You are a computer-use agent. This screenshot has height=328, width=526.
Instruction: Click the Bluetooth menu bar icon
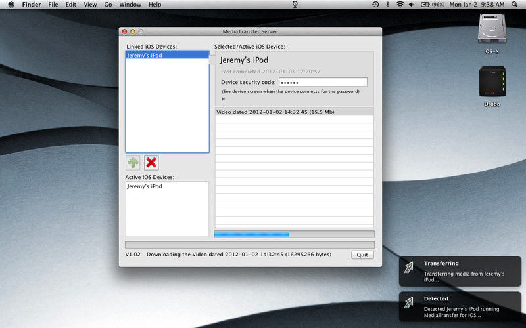387,5
